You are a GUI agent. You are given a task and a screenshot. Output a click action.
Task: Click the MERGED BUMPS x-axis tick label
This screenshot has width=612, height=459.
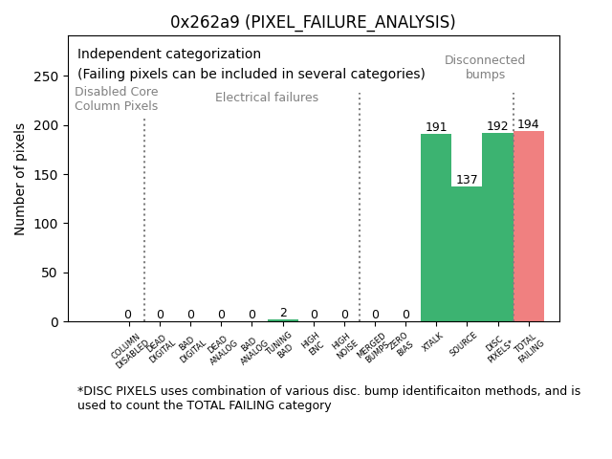(373, 348)
